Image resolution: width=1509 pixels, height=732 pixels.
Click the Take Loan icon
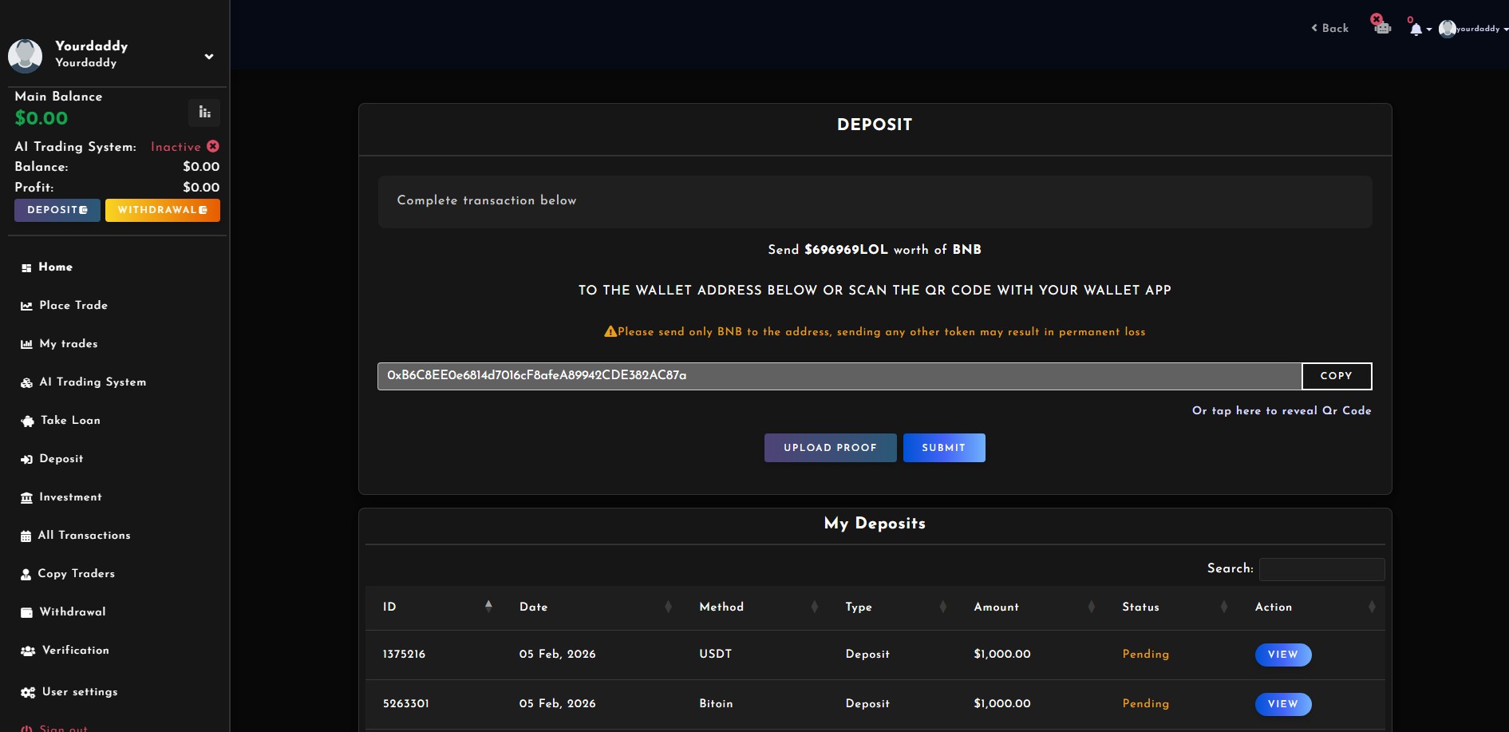(x=26, y=421)
